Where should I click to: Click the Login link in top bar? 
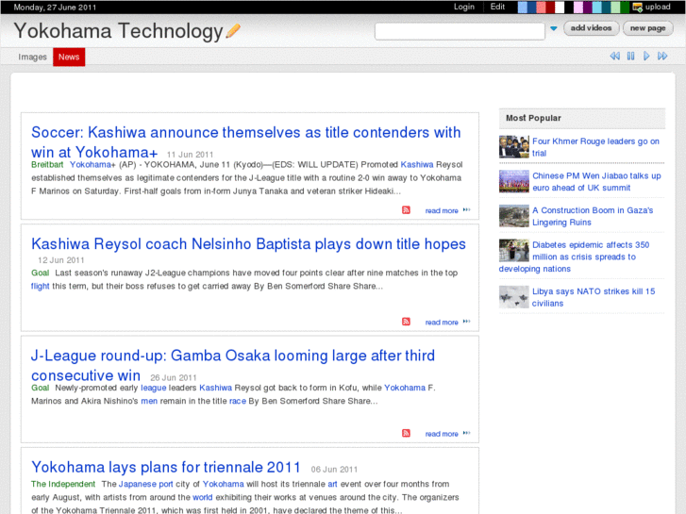coord(463,7)
